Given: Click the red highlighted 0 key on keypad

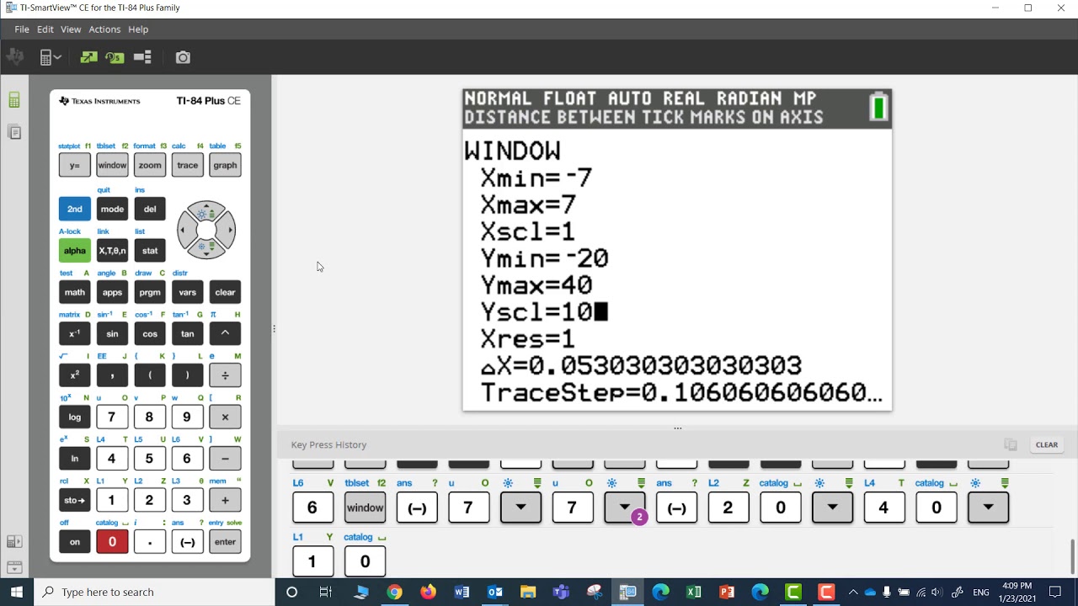Looking at the screenshot, I should click(112, 542).
